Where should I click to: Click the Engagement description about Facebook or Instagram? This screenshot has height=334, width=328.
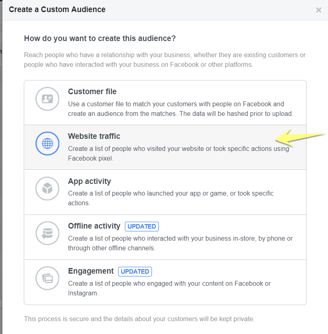pos(169,288)
